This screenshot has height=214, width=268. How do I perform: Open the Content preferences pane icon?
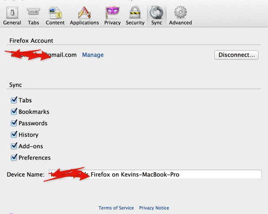pos(55,12)
